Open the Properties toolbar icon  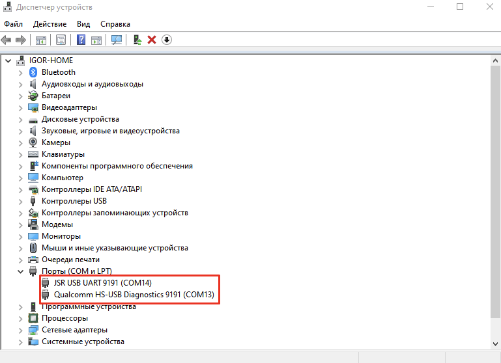pyautogui.click(x=61, y=40)
